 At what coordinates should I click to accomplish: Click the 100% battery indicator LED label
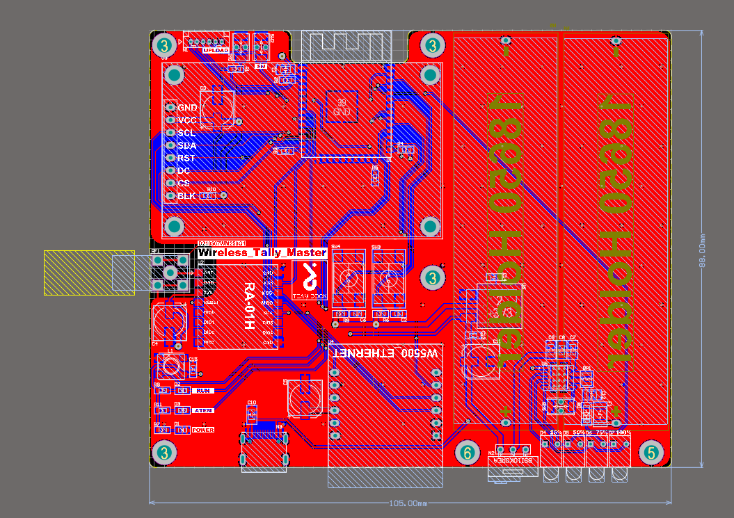click(x=623, y=432)
